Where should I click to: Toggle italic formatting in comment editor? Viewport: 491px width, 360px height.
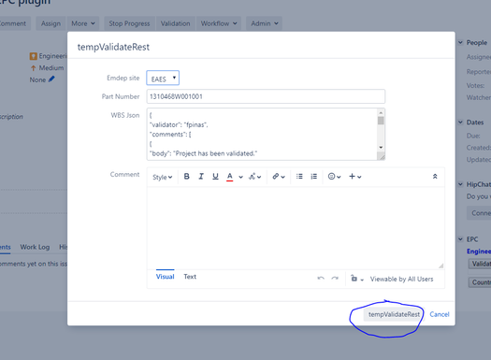click(x=201, y=177)
